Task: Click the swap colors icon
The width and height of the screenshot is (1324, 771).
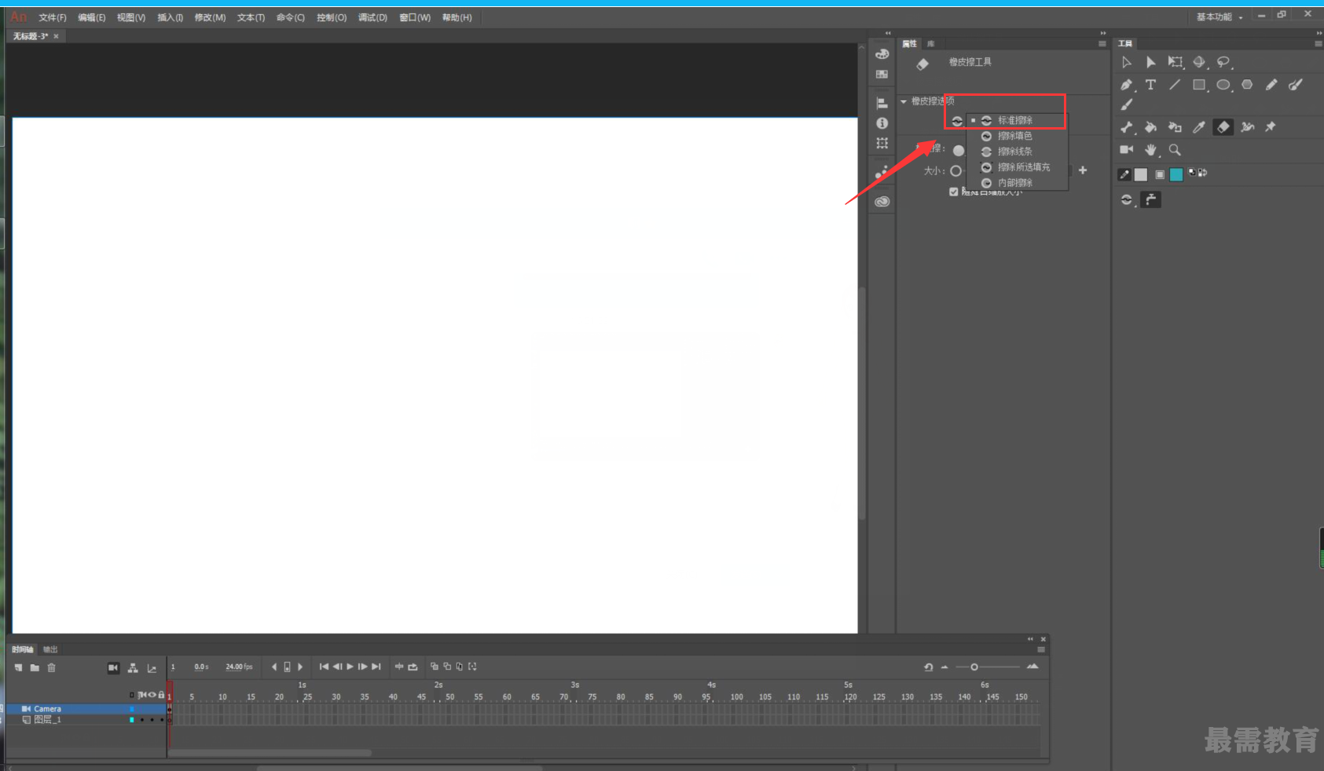Action: pyautogui.click(x=1203, y=172)
